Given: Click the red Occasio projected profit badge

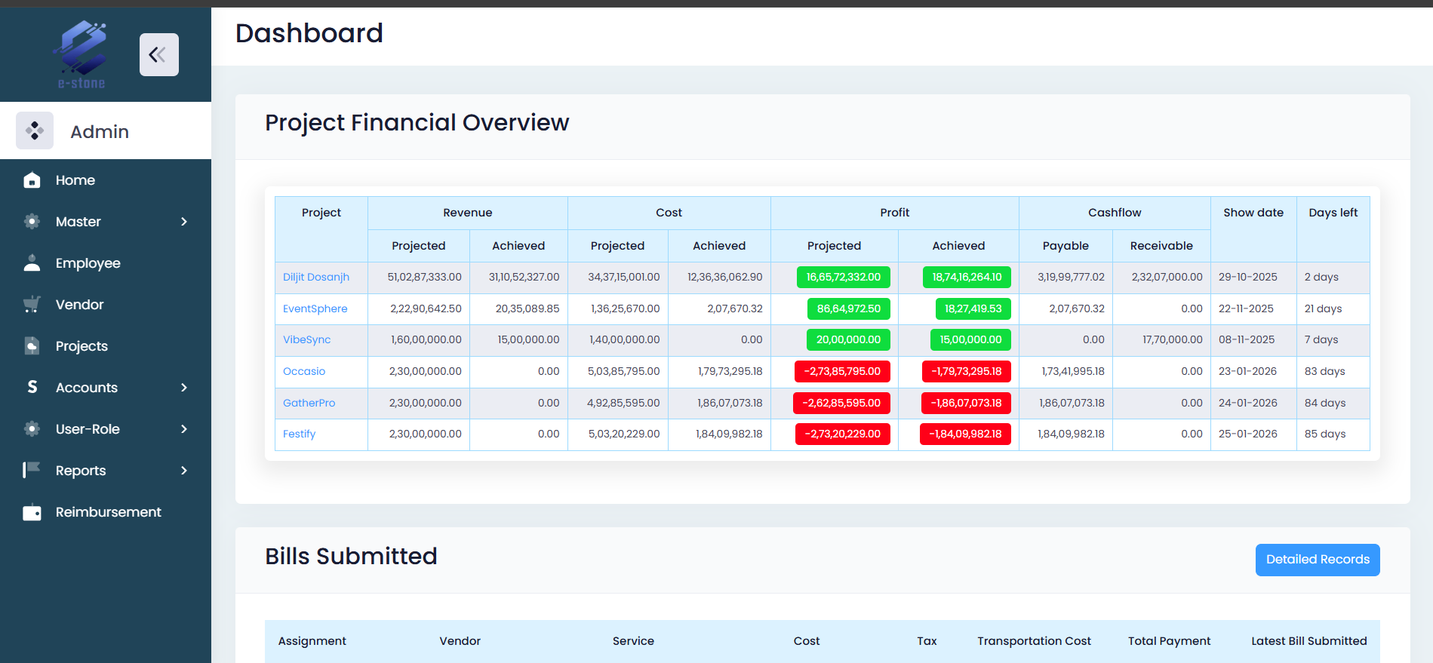Looking at the screenshot, I should click(842, 371).
